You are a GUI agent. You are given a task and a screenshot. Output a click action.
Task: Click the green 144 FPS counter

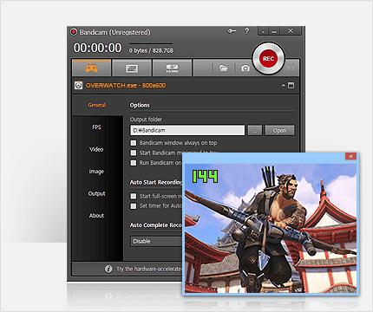(x=205, y=176)
